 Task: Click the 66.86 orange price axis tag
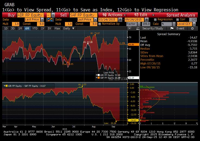click(x=133, y=45)
